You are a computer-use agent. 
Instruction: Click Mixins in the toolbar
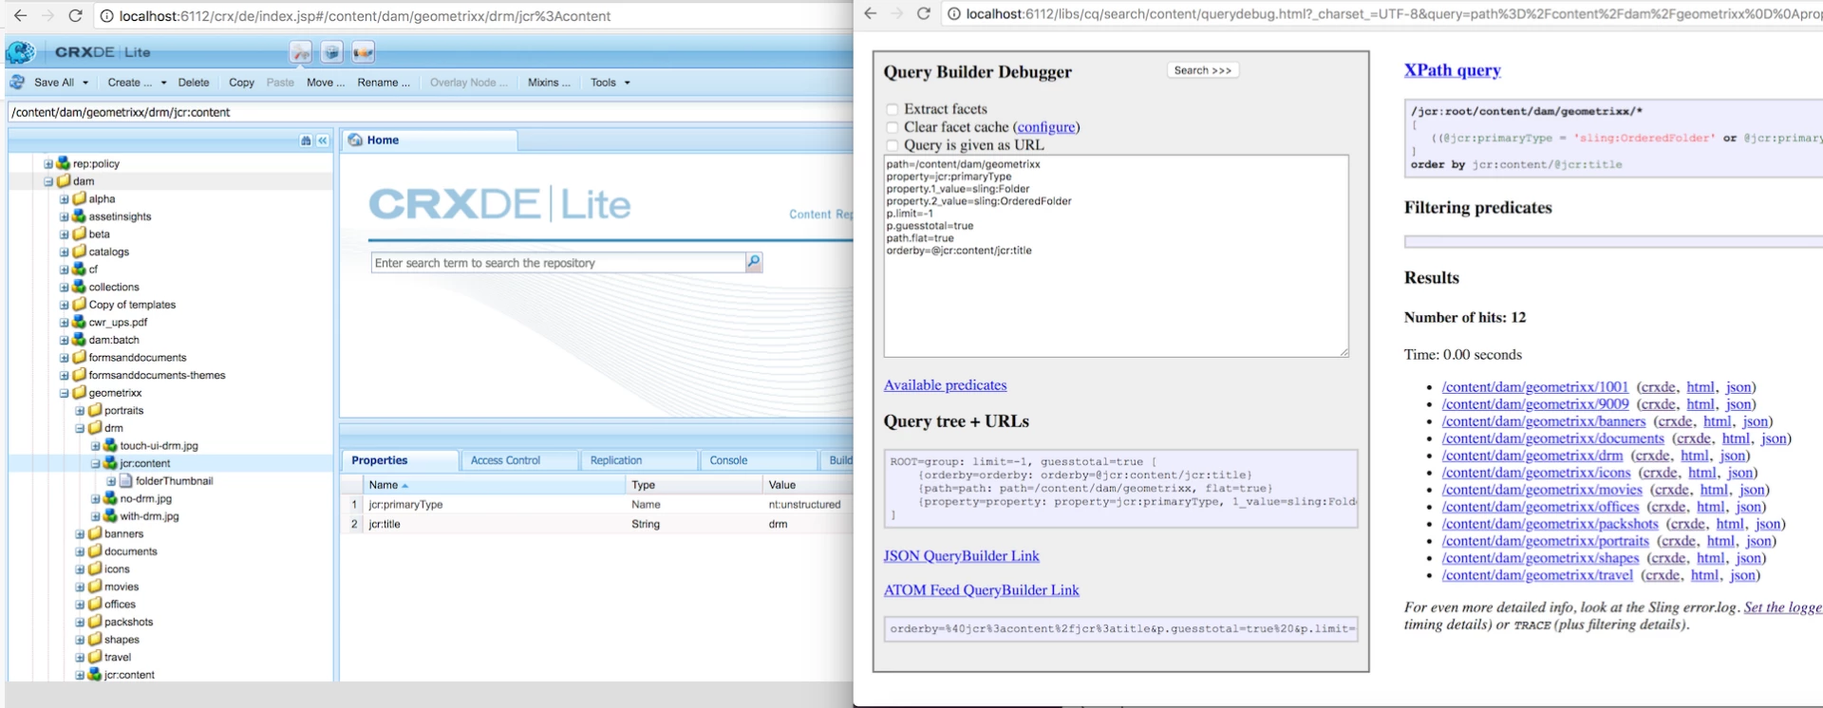(549, 83)
